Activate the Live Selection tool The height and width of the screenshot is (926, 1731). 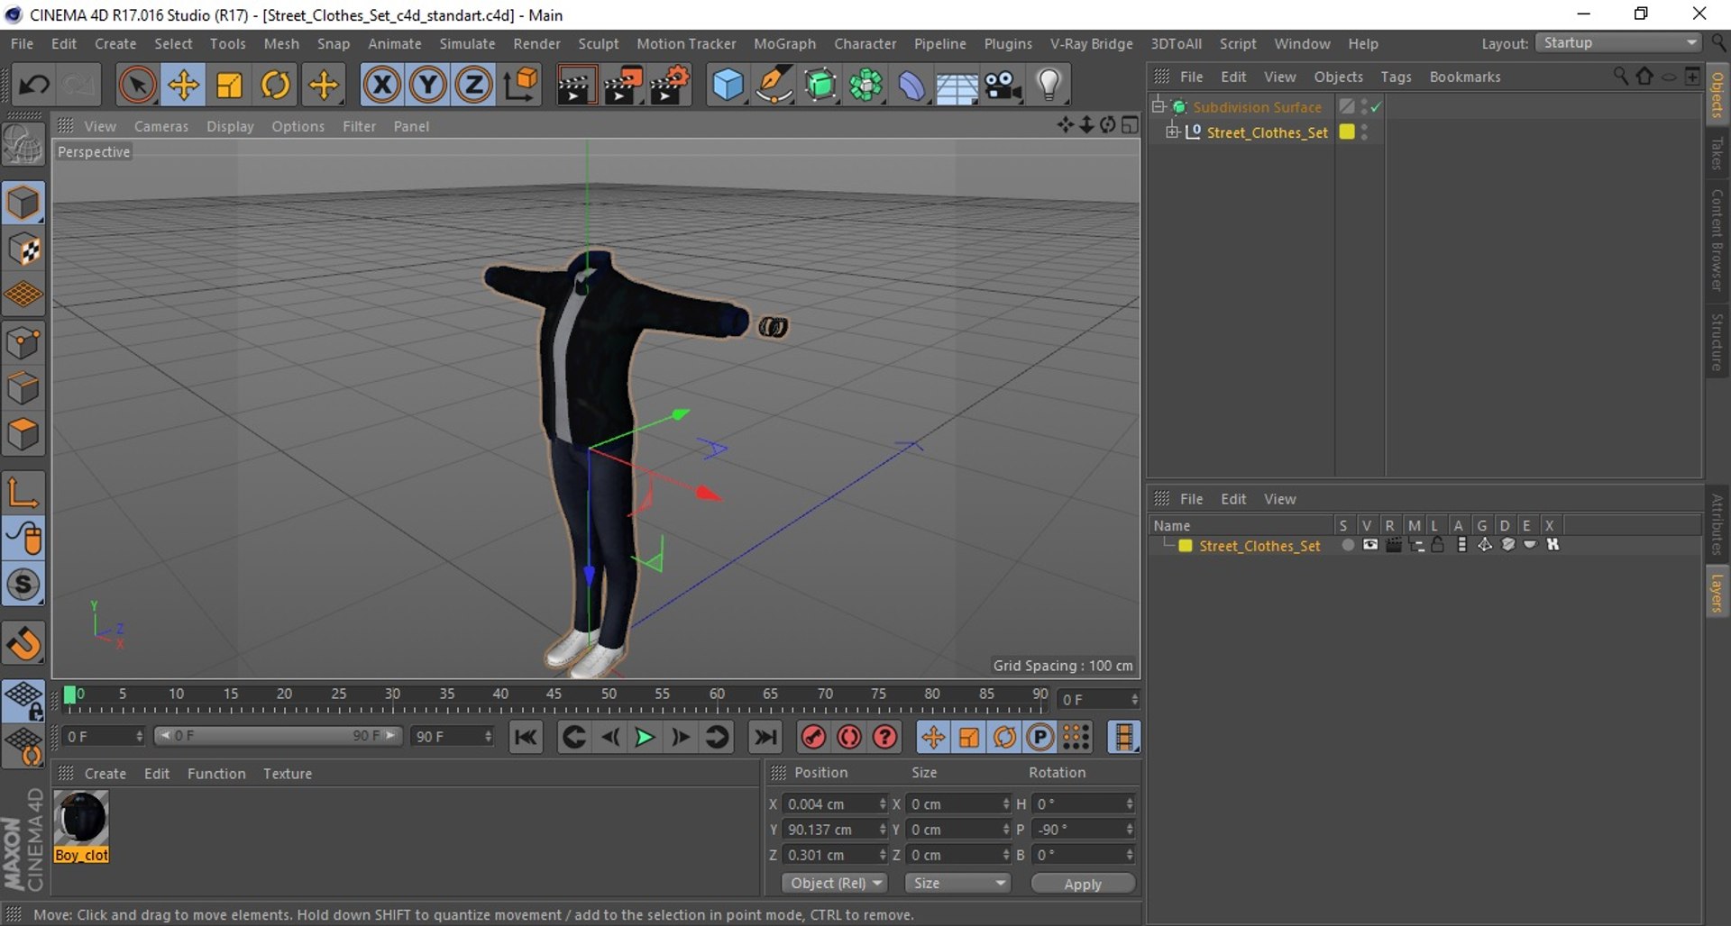137,85
